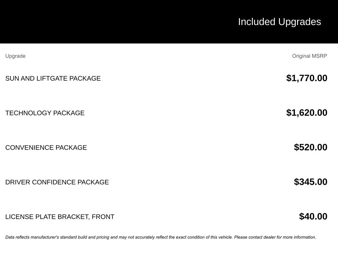Click the word "pricing" in the disclaimer
This screenshot has height=253, width=338.
tap(103, 237)
